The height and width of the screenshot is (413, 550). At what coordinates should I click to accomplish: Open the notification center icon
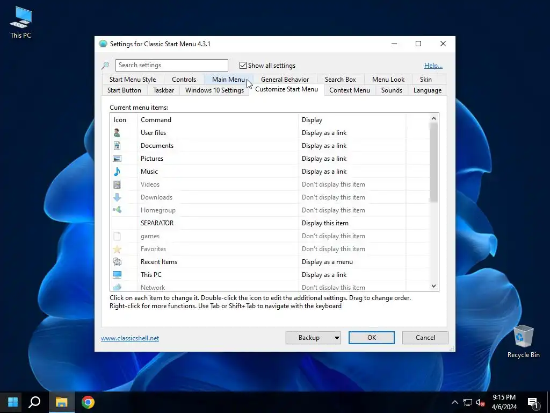tap(533, 403)
